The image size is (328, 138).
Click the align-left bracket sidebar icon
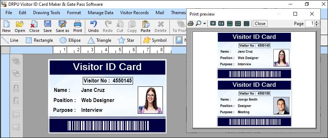(16, 115)
